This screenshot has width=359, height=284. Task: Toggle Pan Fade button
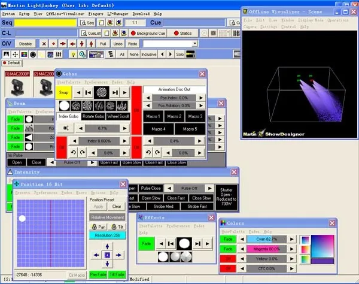click(98, 274)
